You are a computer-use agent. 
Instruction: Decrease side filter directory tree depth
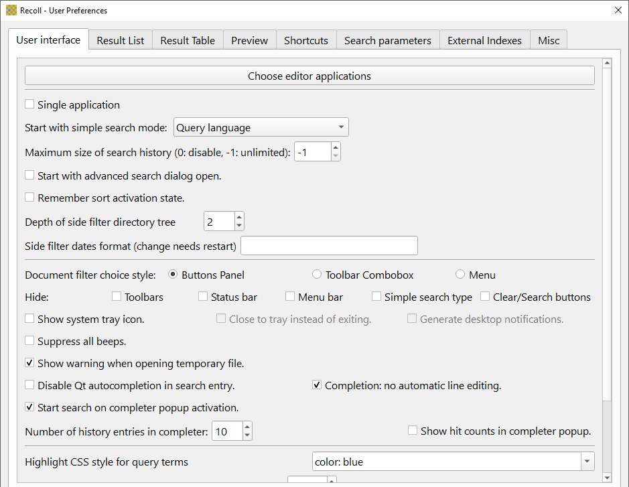[239, 226]
